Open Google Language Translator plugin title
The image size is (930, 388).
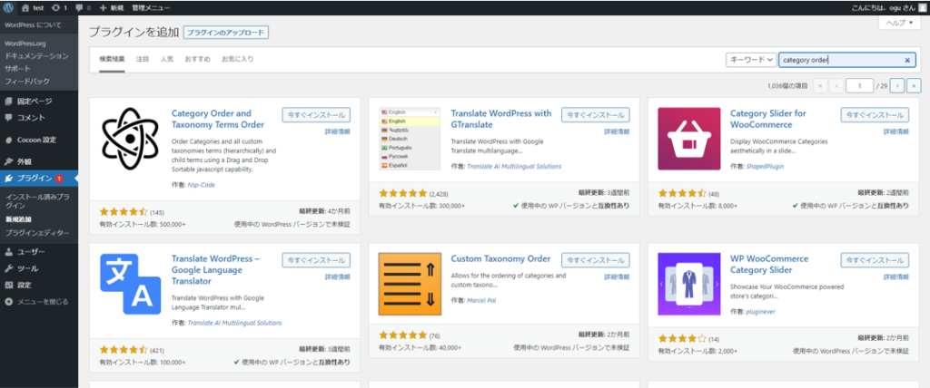[x=216, y=270]
